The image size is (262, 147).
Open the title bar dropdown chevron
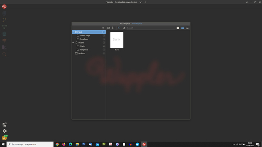tap(140, 2)
